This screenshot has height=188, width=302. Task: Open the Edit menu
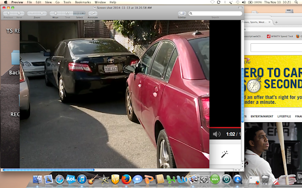pyautogui.click(x=38, y=2)
